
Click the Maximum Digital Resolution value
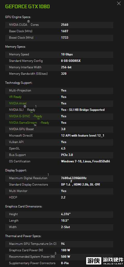pyautogui.click(x=74, y=178)
